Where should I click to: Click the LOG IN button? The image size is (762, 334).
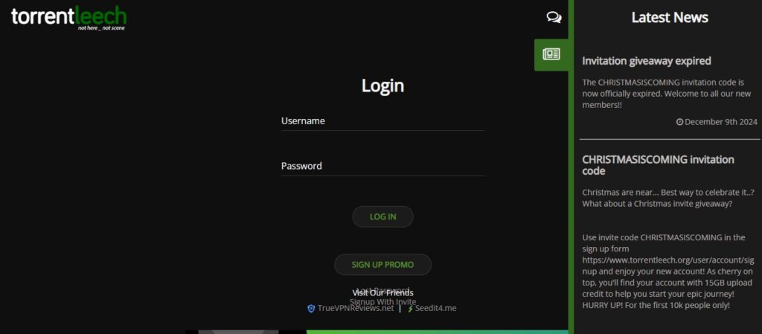pos(383,216)
